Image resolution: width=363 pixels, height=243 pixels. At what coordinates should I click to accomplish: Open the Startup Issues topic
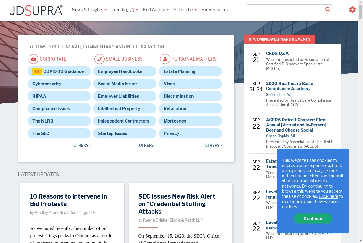pyautogui.click(x=125, y=133)
